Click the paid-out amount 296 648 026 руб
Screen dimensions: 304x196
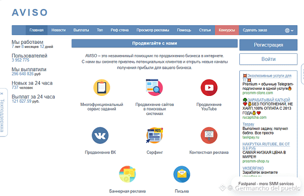coord(26,74)
